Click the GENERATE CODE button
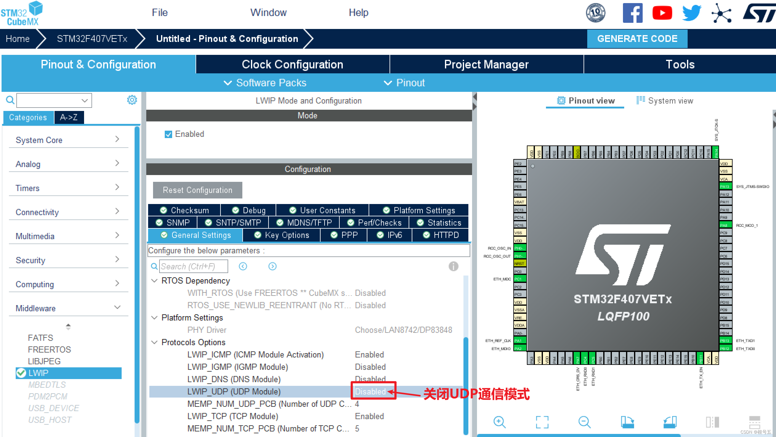 [x=637, y=39]
